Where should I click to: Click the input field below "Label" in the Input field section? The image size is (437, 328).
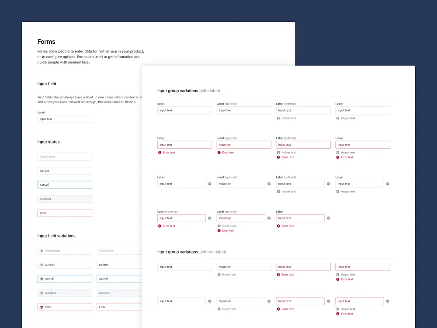coord(65,119)
